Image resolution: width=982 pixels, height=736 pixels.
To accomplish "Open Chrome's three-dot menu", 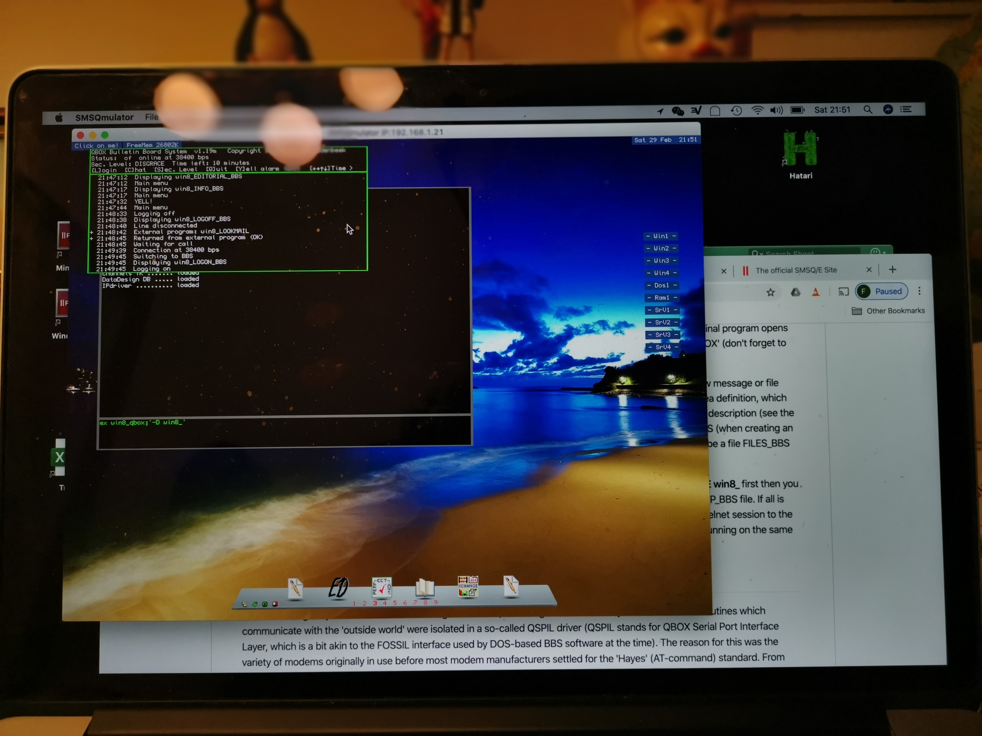I will pyautogui.click(x=920, y=291).
